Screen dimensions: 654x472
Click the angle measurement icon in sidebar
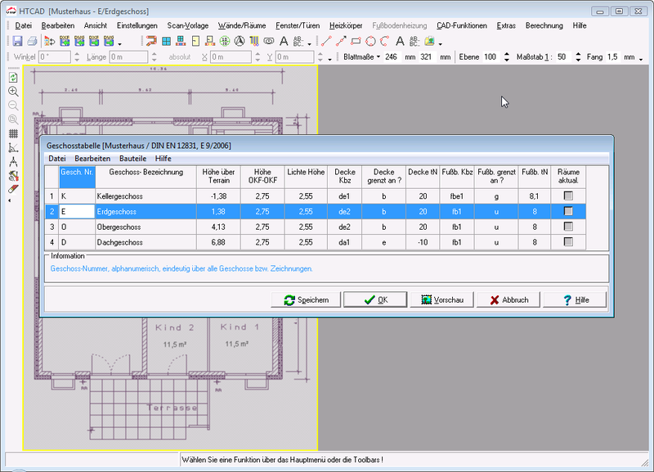click(x=13, y=148)
